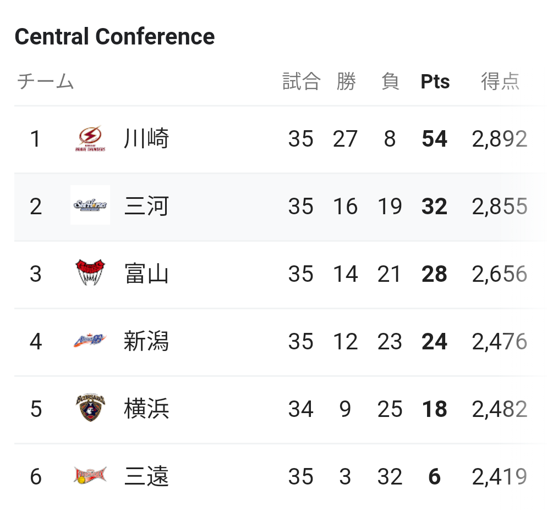Click Kawasaki's 54 points value
The width and height of the screenshot is (547, 529).
click(434, 138)
